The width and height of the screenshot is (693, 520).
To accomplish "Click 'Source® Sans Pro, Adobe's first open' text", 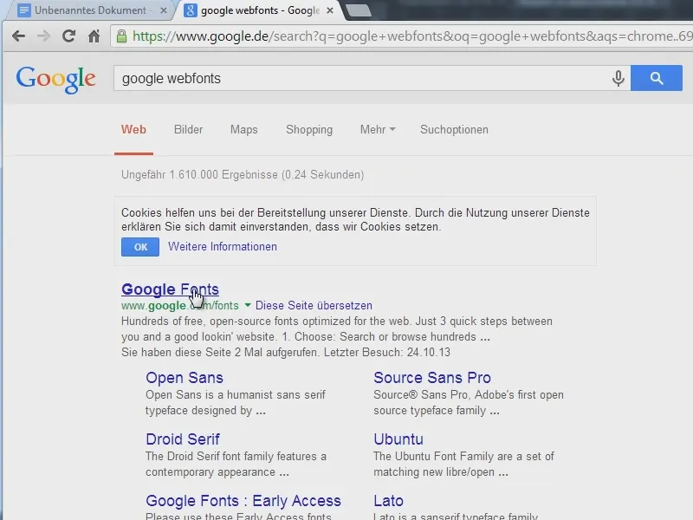I will [x=469, y=394].
